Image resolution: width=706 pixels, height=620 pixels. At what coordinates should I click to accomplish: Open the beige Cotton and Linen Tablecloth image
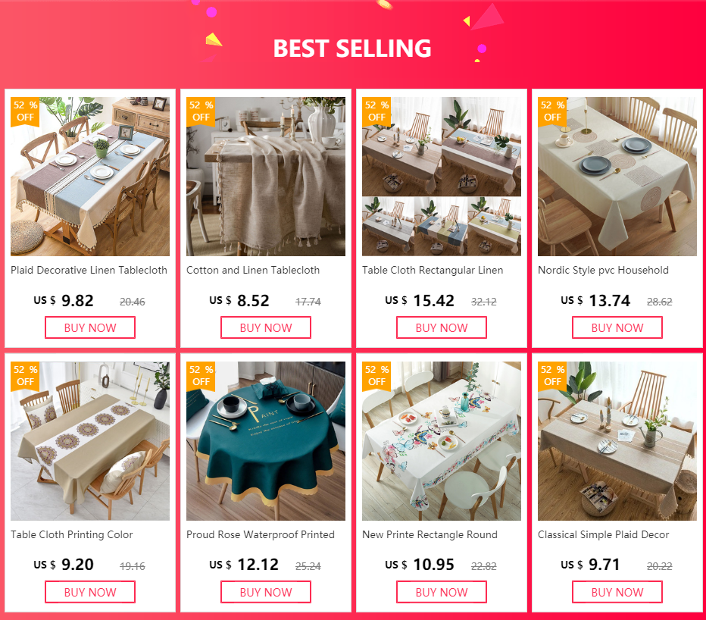pos(266,177)
